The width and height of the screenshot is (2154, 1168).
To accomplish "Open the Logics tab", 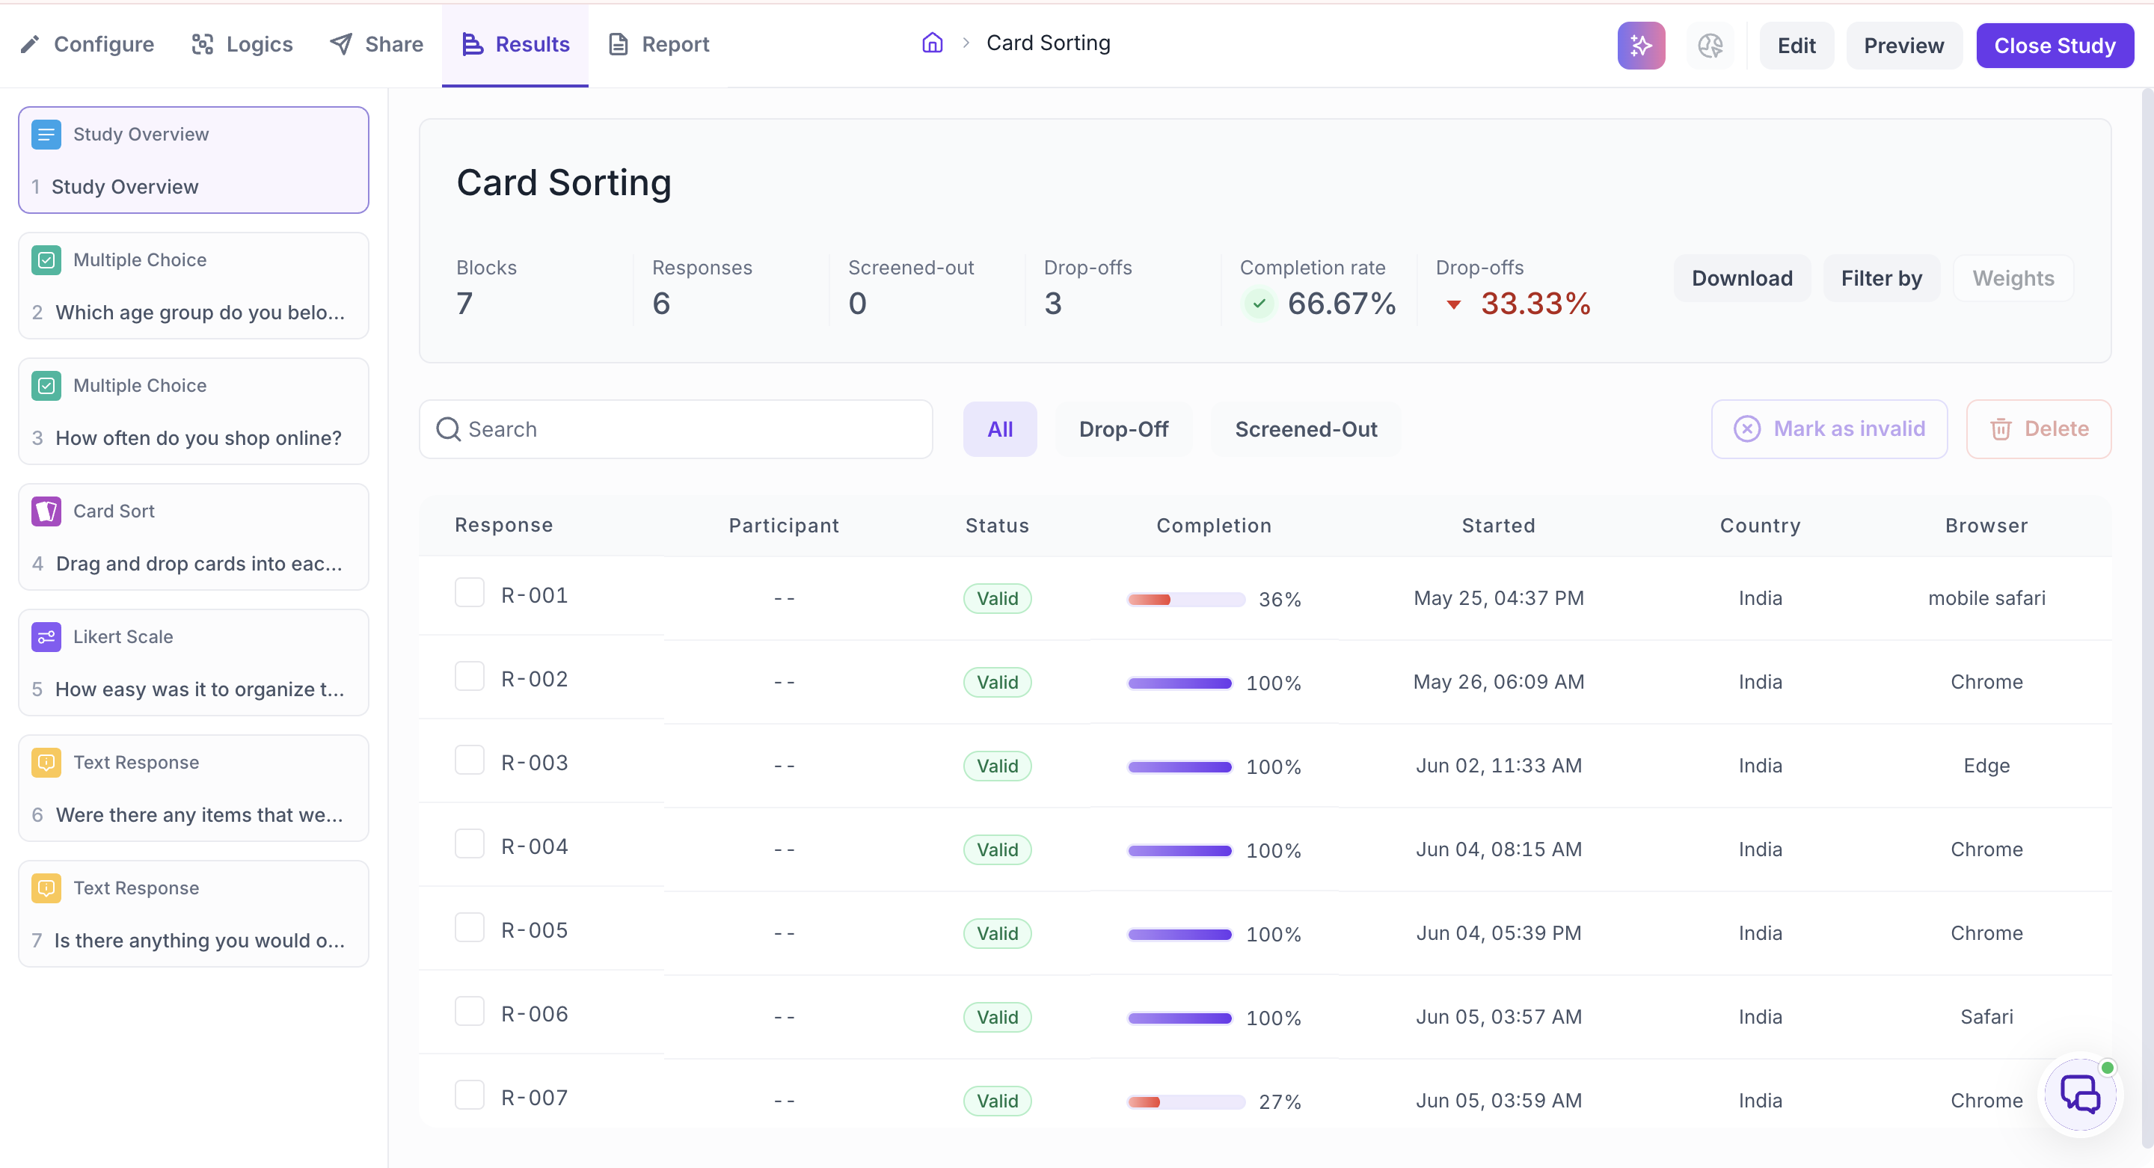I will (242, 44).
